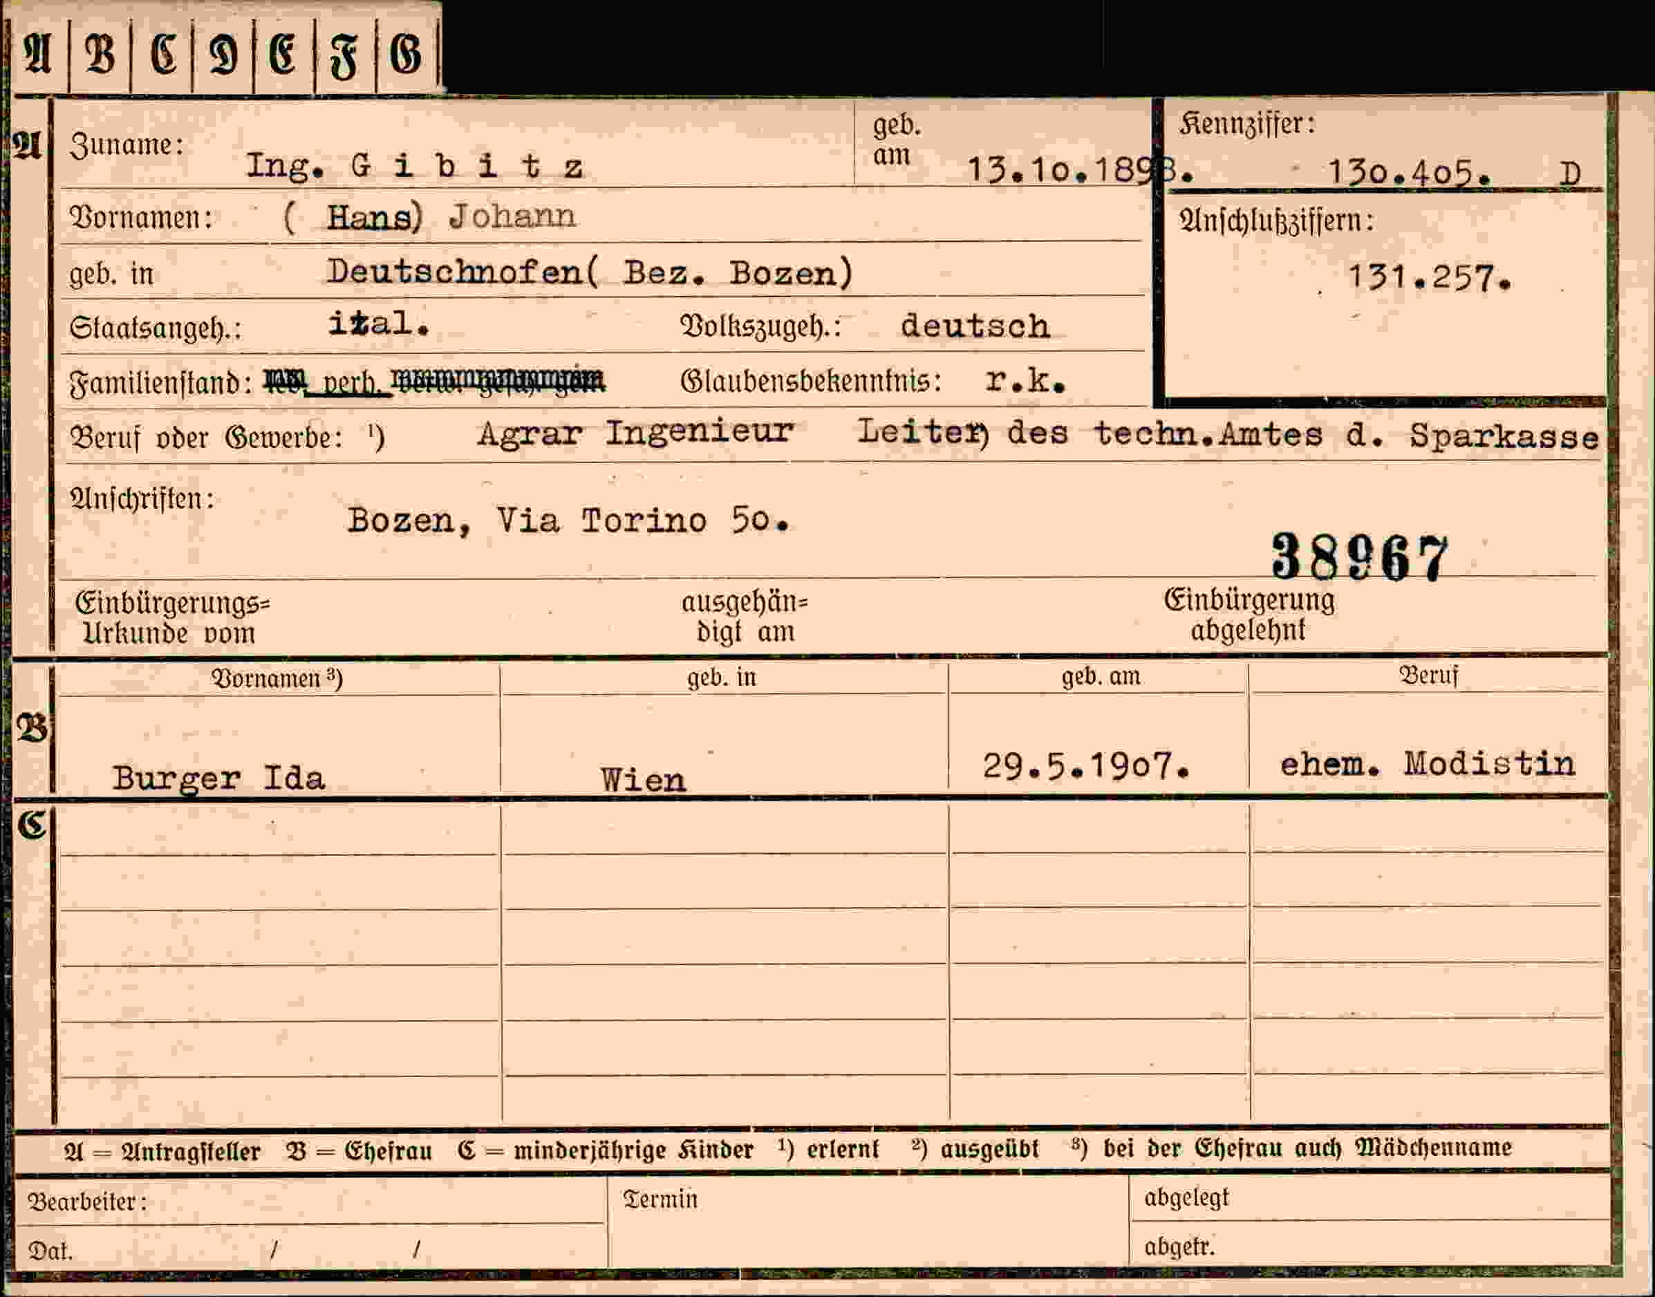Image resolution: width=1655 pixels, height=1297 pixels.
Task: Select index tab letter C
Action: point(162,54)
